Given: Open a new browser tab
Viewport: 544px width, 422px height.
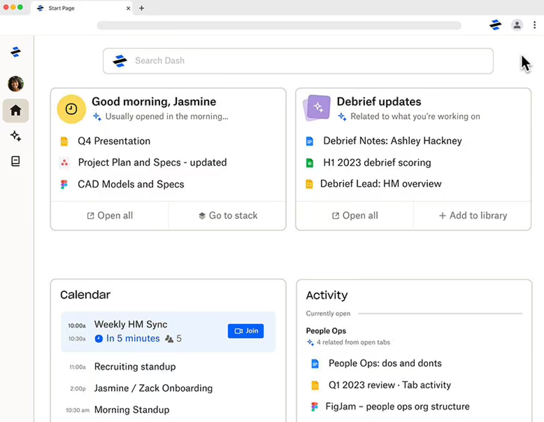Looking at the screenshot, I should (141, 8).
